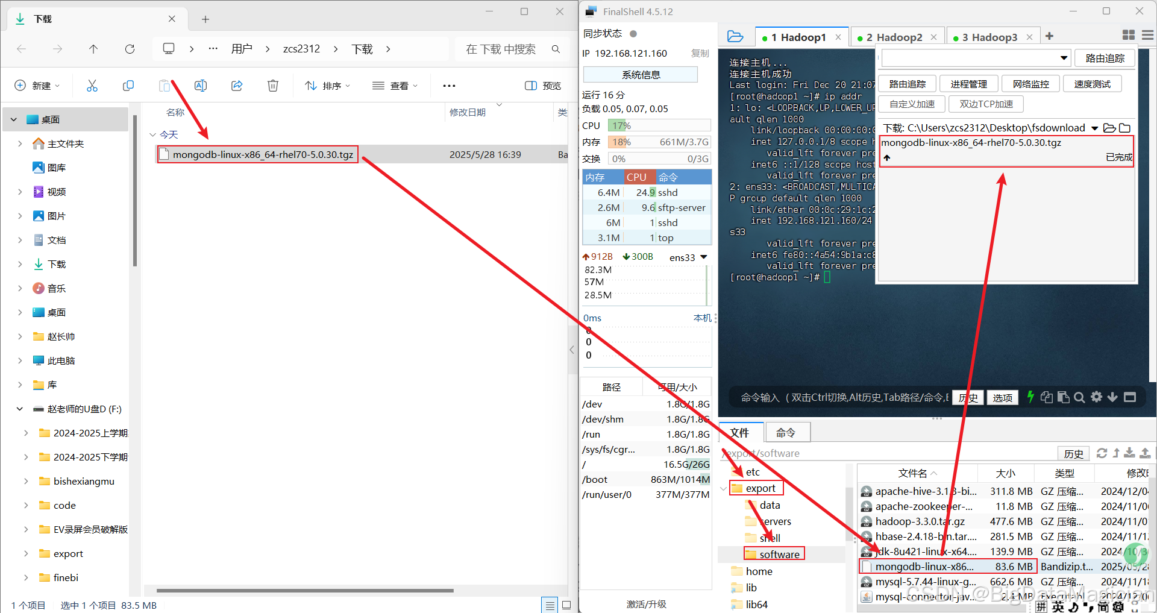This screenshot has width=1157, height=613.
Task: Click the 进程管理 button
Action: tap(968, 84)
